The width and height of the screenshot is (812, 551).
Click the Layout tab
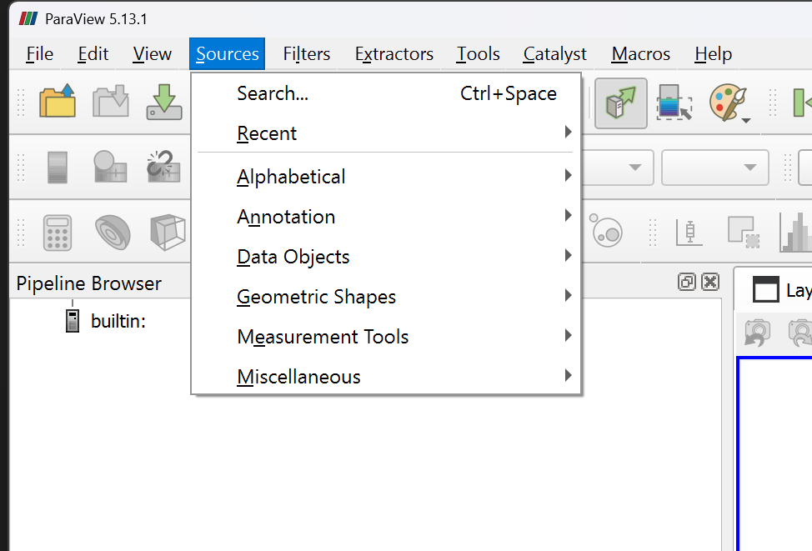point(781,289)
